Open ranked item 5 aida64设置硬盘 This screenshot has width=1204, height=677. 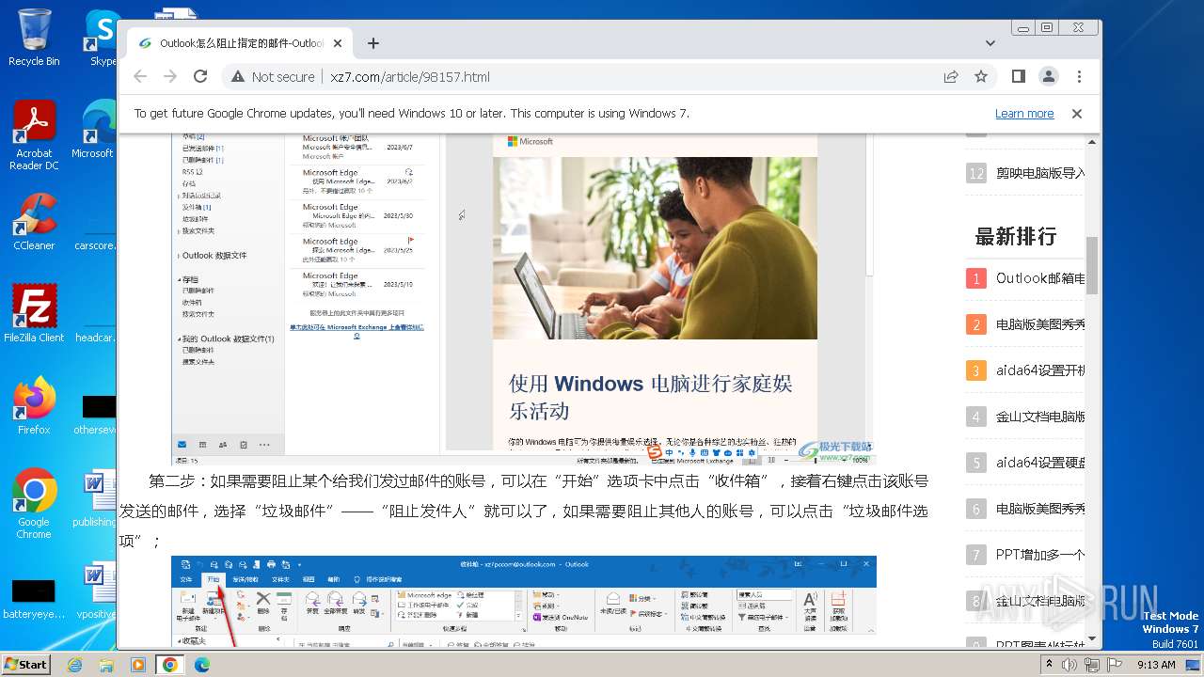point(1040,463)
